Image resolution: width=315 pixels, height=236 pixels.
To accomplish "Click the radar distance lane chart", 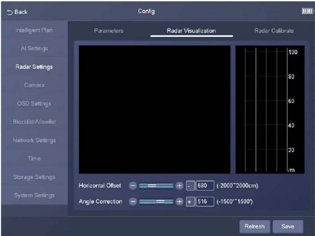I will click(x=270, y=109).
